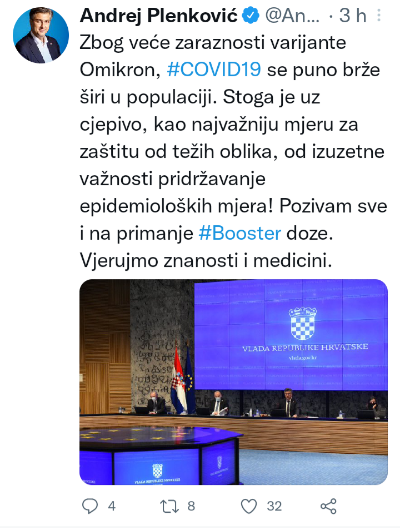The width and height of the screenshot is (400, 530).
Task: Open the #Booster hashtag
Action: [x=240, y=233]
